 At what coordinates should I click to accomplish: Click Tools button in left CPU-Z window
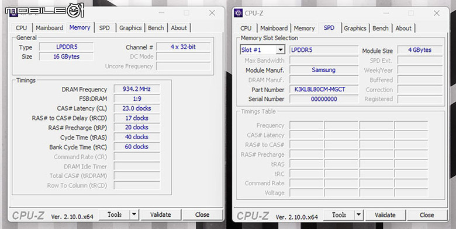(x=114, y=214)
